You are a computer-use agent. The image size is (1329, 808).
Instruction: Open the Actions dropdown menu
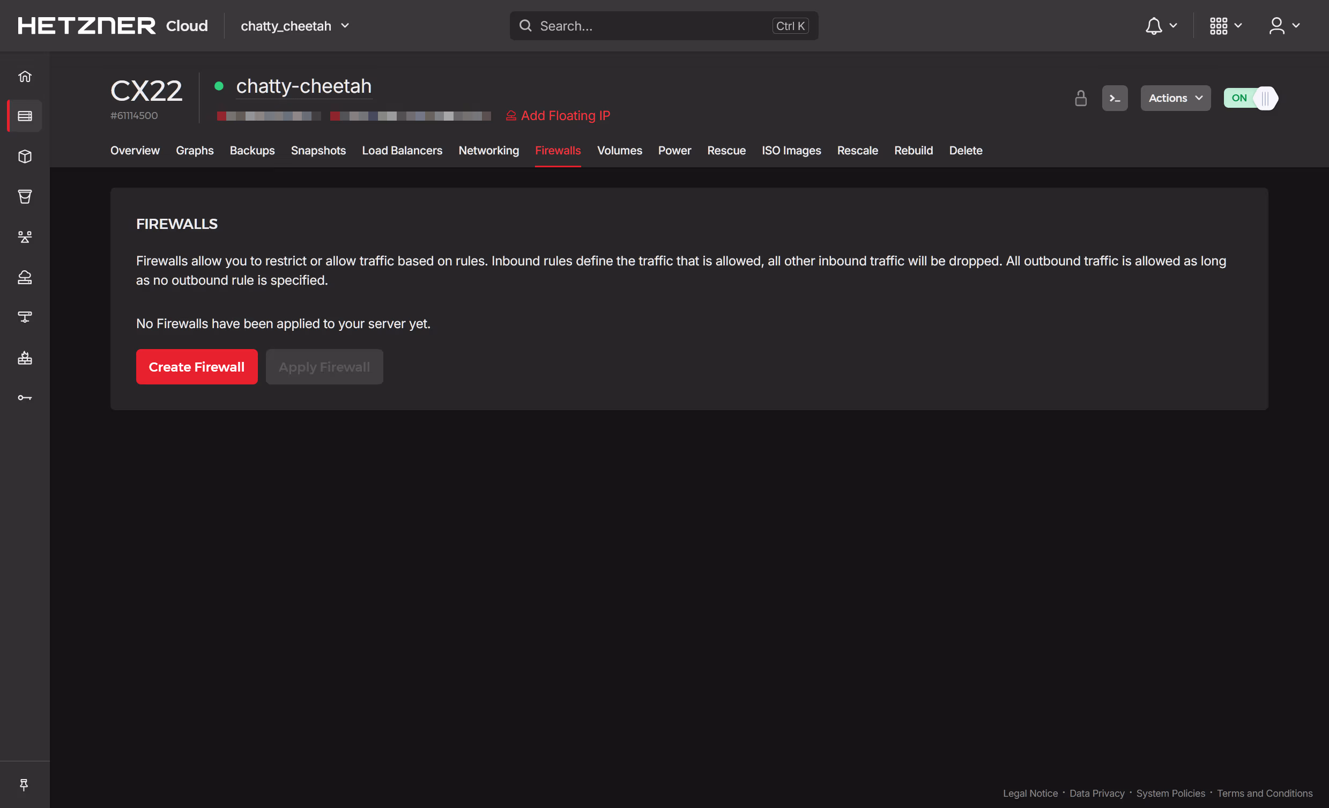click(x=1175, y=98)
